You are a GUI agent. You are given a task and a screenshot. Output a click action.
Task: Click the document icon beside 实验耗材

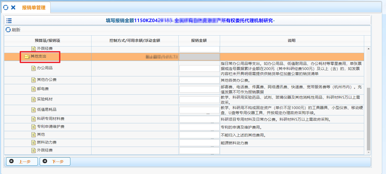34,99
